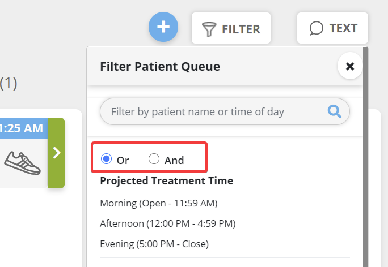Click the blue plus add-patient button

pyautogui.click(x=163, y=27)
